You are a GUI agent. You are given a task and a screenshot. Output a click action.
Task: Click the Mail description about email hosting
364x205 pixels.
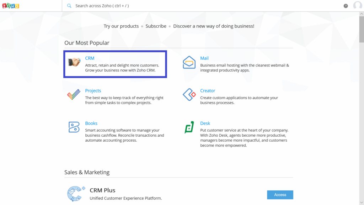(245, 68)
